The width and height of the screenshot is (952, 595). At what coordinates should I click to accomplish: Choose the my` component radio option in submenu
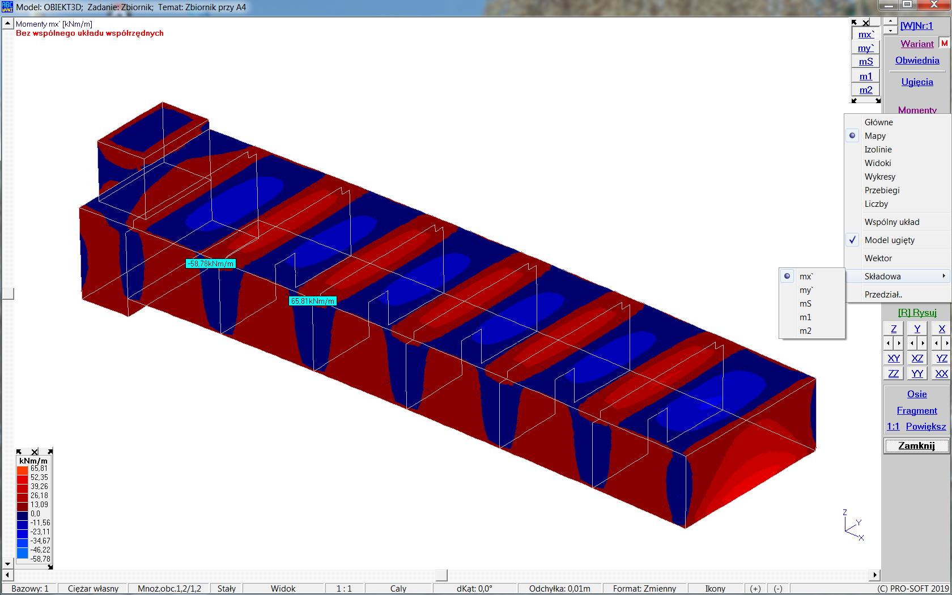(x=806, y=290)
